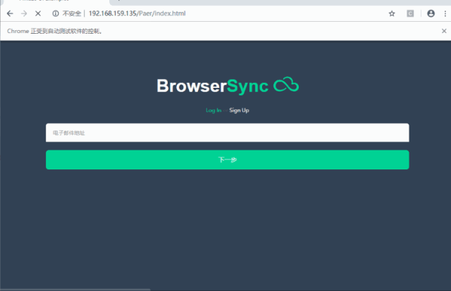Viewport: 451px width, 291px height.
Task: Click the green cloud logo icon
Action: tap(286, 84)
